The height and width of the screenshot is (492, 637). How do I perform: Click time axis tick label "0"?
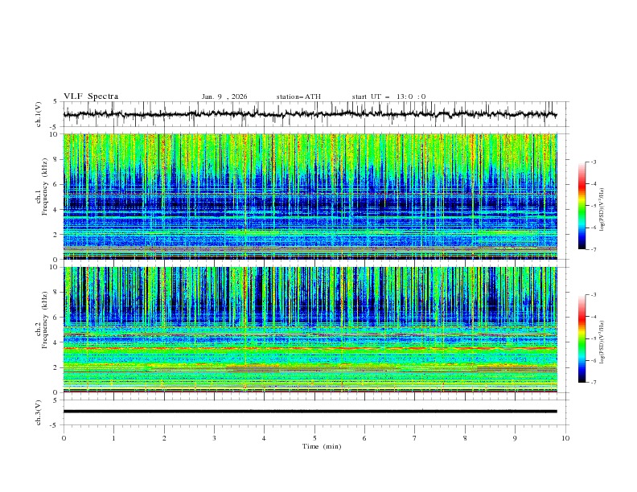(x=64, y=438)
